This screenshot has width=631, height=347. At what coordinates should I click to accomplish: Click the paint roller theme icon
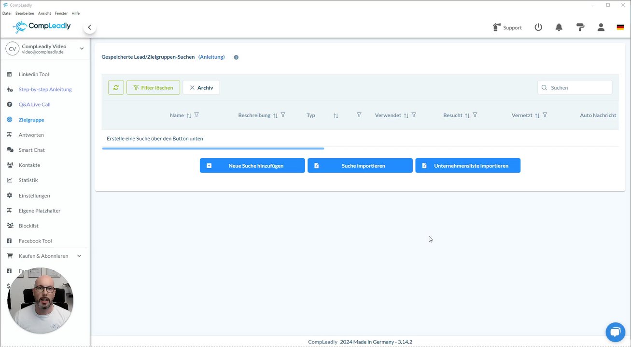(x=580, y=27)
